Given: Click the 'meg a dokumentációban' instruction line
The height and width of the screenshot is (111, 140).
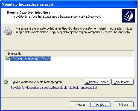Looking at the screenshot, I should coord(73,32).
